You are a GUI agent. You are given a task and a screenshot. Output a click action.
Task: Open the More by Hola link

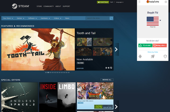(153, 52)
